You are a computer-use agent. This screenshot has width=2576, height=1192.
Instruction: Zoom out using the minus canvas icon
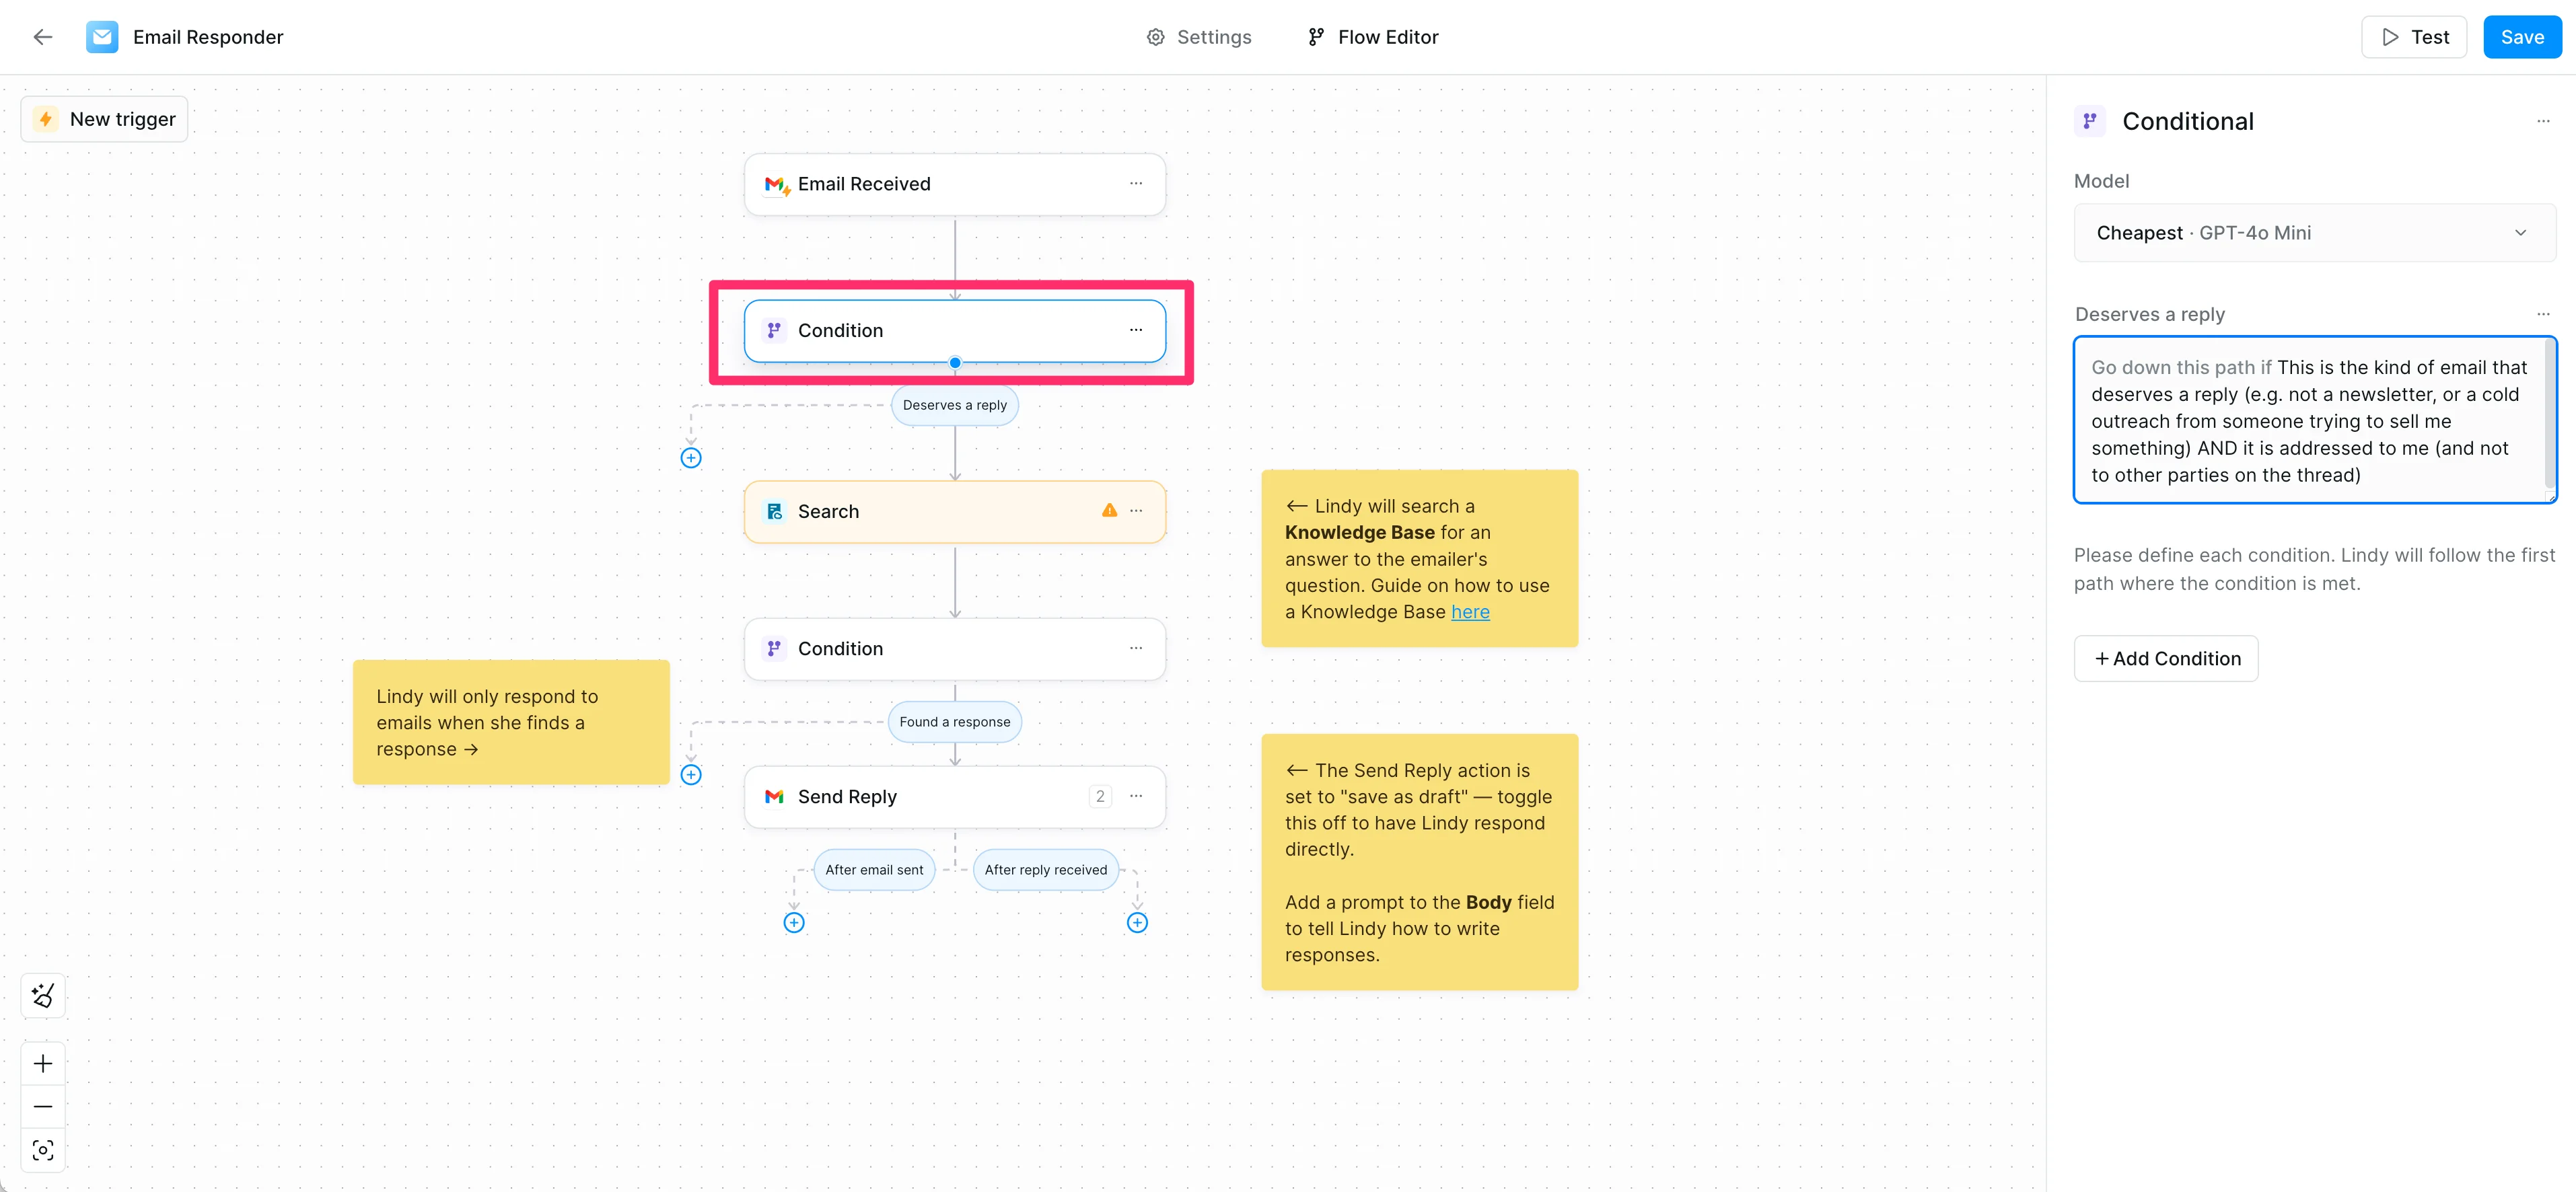point(43,1107)
